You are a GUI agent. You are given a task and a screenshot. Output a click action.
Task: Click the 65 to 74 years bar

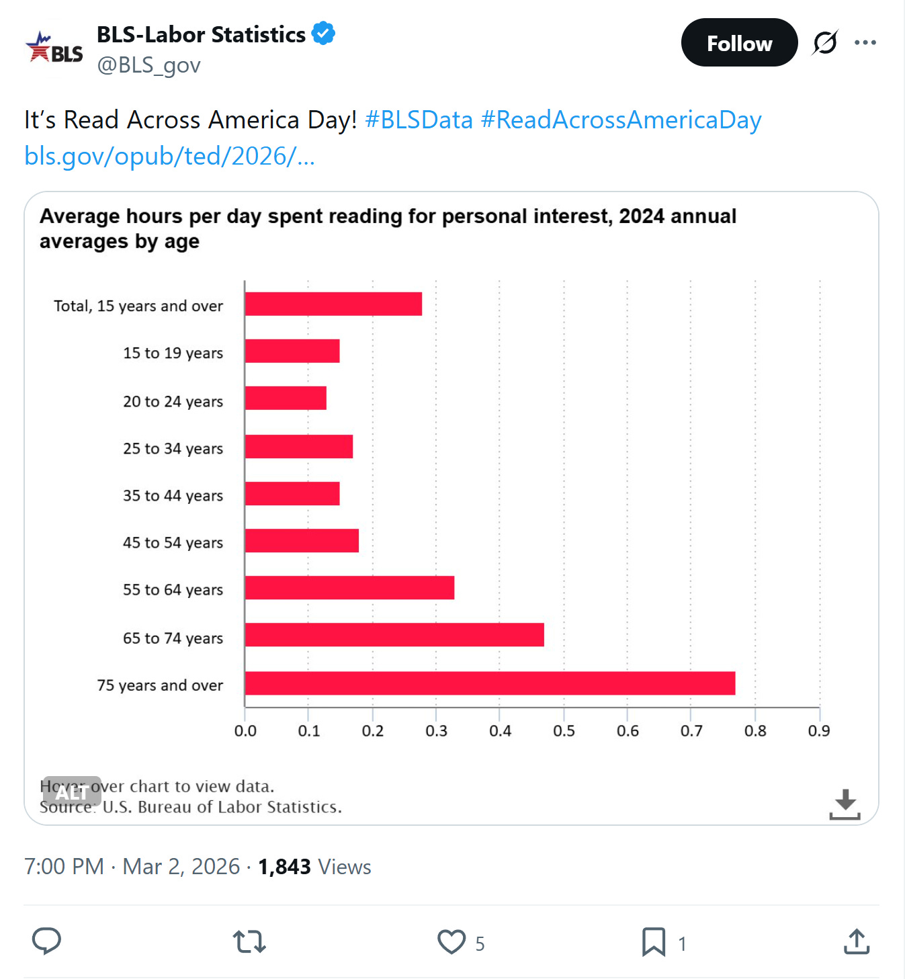[x=394, y=635]
